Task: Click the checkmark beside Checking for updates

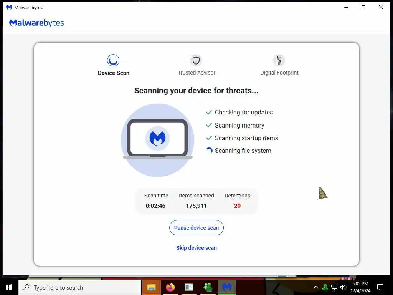Action: 209,112
